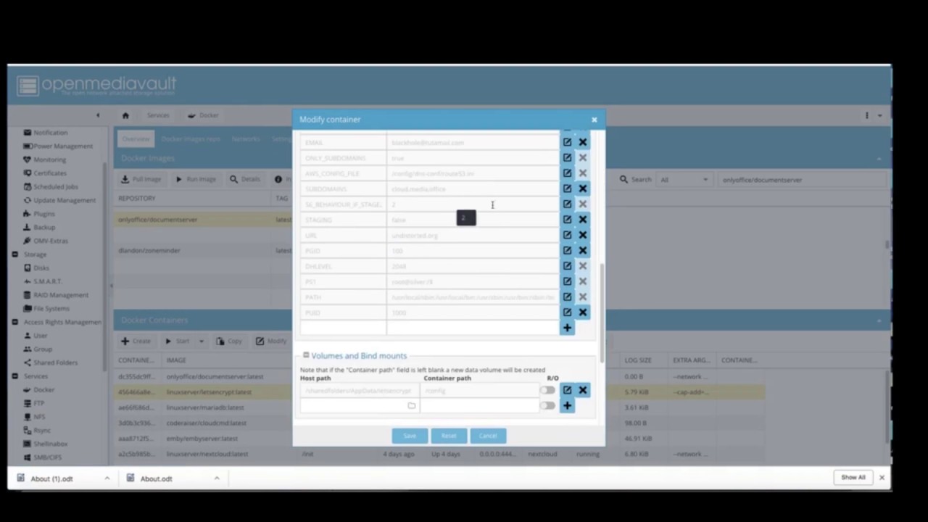Open the Networks tab
The height and width of the screenshot is (522, 928).
point(246,139)
